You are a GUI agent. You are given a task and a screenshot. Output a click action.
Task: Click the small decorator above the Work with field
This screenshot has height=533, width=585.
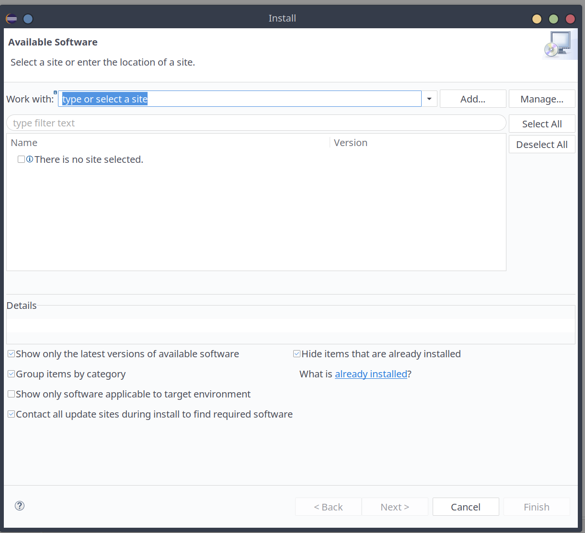(x=55, y=92)
